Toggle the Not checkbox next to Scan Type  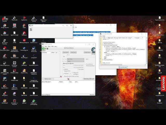coord(85,59)
